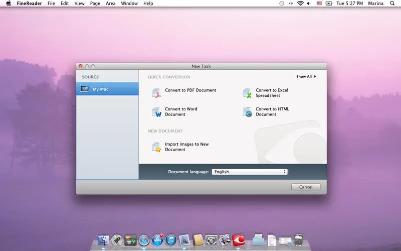This screenshot has height=251, width=401.
Task: Click the SOURCE heading text
Action: click(x=90, y=77)
